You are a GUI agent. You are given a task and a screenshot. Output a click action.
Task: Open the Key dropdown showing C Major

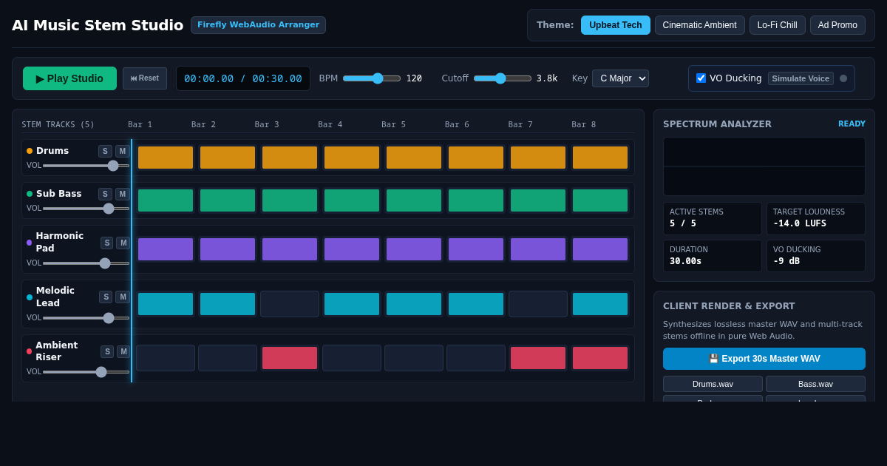620,78
